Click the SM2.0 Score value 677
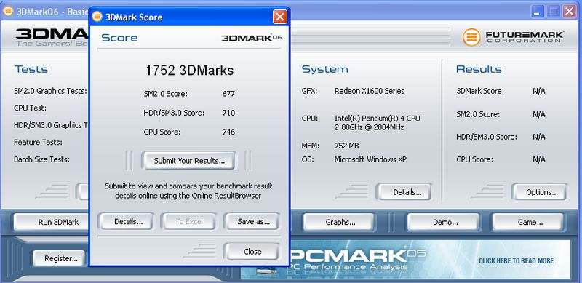Image resolution: width=582 pixels, height=283 pixels. [228, 94]
